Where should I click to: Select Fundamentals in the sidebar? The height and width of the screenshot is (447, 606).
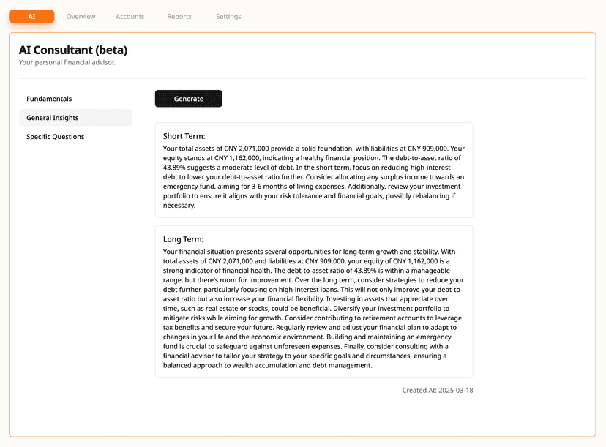49,99
